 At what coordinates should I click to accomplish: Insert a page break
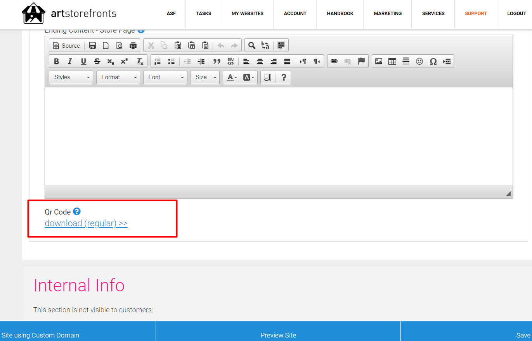click(447, 61)
